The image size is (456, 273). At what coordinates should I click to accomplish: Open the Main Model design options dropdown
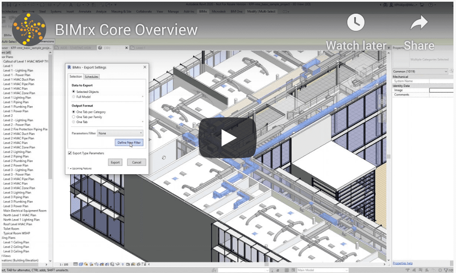[323, 270]
